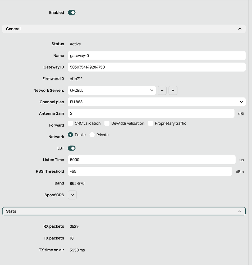This screenshot has width=252, height=265.
Task: Toggle the Enabled switch off
Action: pyautogui.click(x=72, y=12)
